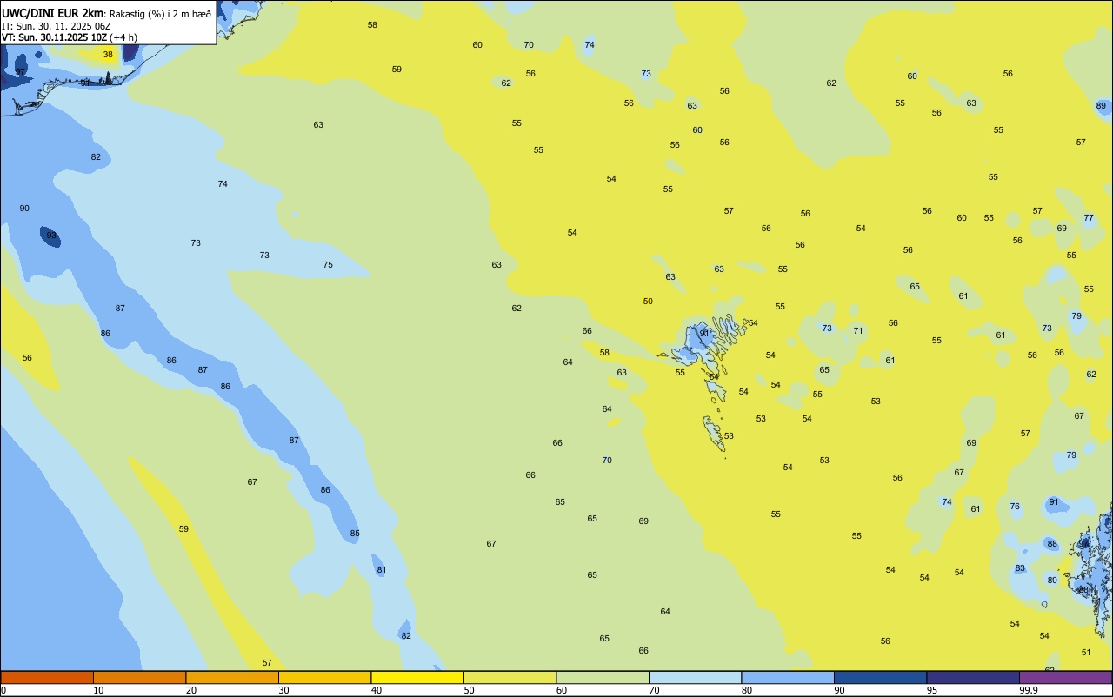Click the humidity value 83 on the map

(1020, 568)
